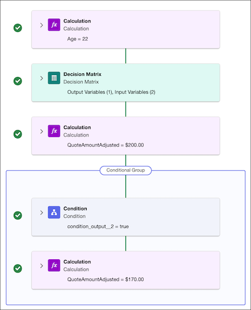
Task: Click green success checkmark beside Age calculation
Action: coord(18,28)
